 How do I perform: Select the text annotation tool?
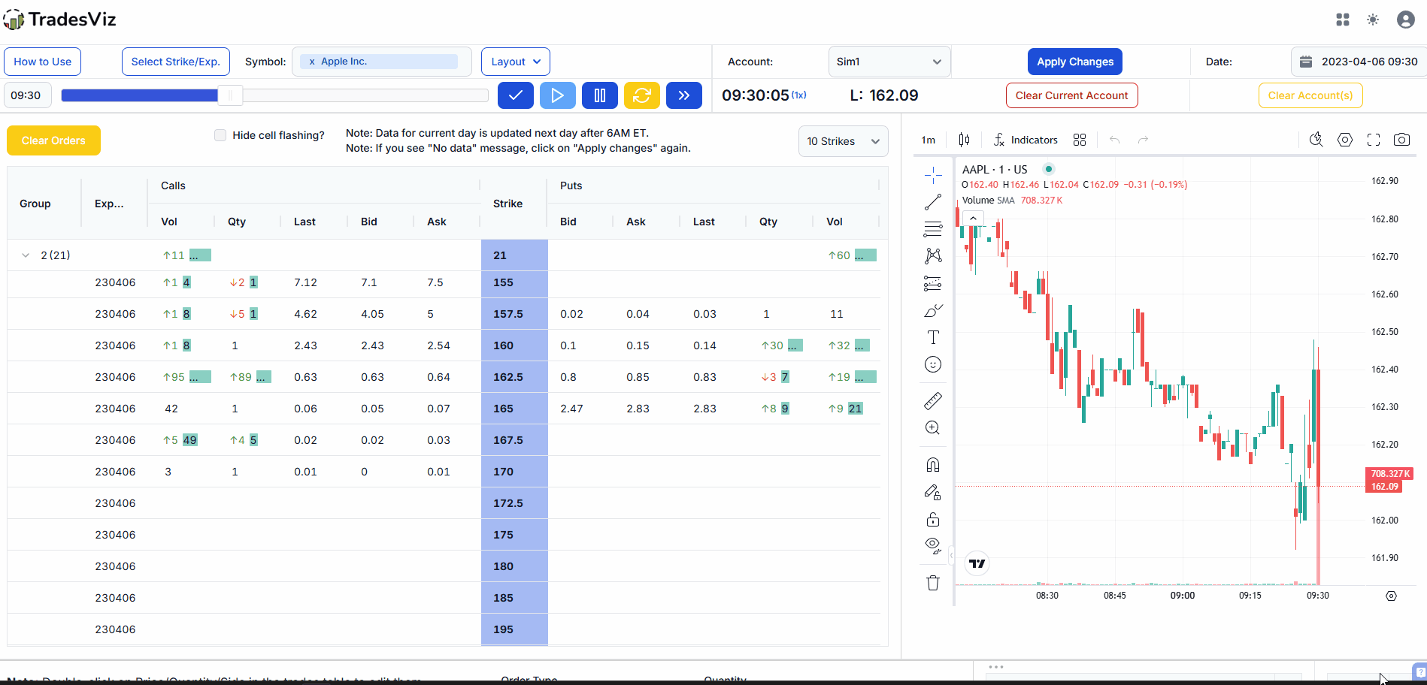pyautogui.click(x=933, y=337)
